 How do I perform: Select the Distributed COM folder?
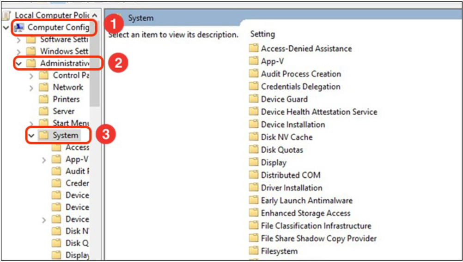pos(285,175)
